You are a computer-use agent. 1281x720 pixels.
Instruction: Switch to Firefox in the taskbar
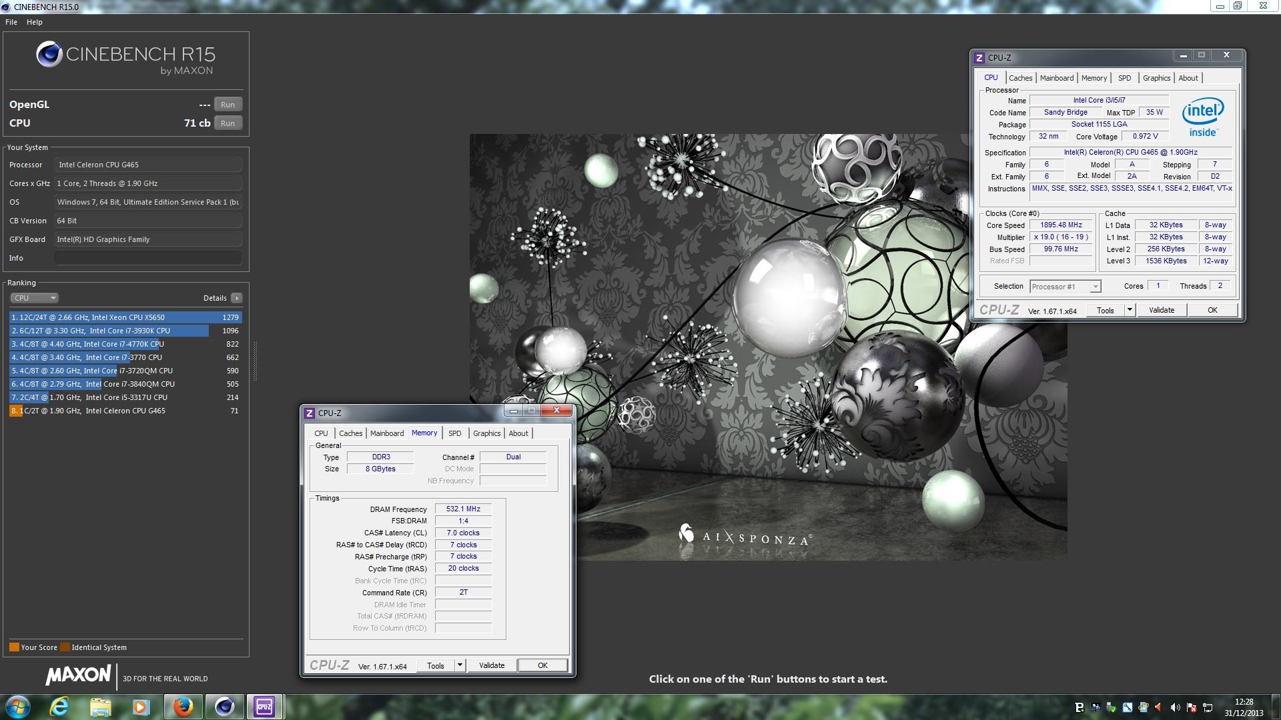click(183, 707)
